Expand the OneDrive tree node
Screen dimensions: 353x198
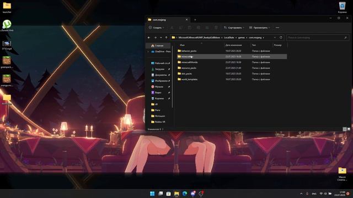click(x=148, y=52)
